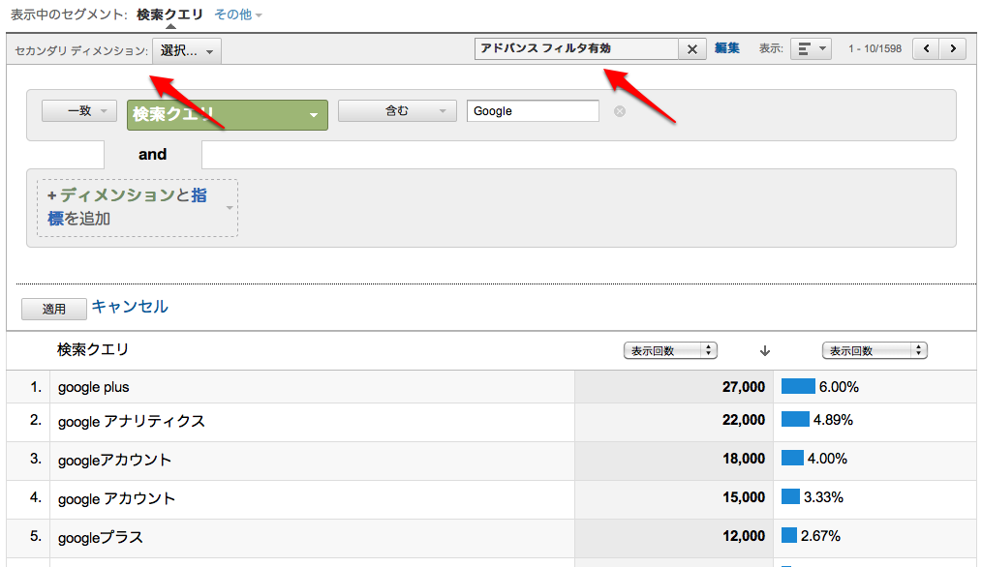The image size is (982, 567).
Task: Open the 検索クエリ dimension dropdown
Action: pos(228,115)
